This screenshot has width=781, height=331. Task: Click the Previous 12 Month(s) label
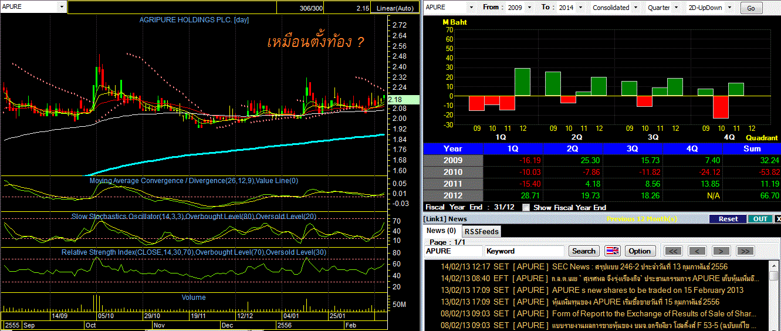tap(642, 219)
